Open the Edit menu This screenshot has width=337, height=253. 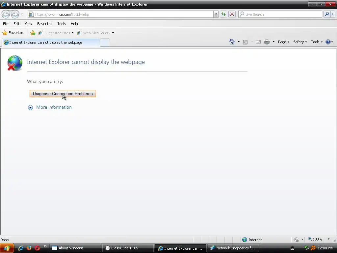coord(16,24)
